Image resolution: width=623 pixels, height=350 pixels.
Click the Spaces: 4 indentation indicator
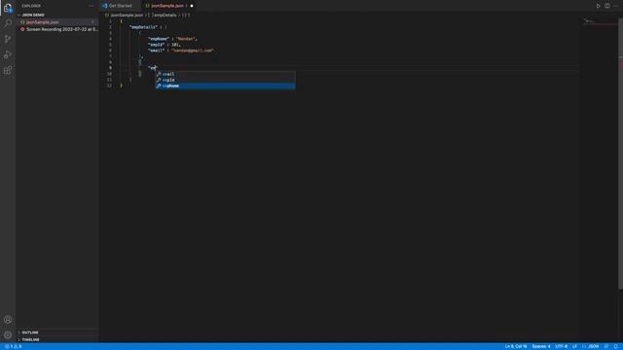point(541,346)
